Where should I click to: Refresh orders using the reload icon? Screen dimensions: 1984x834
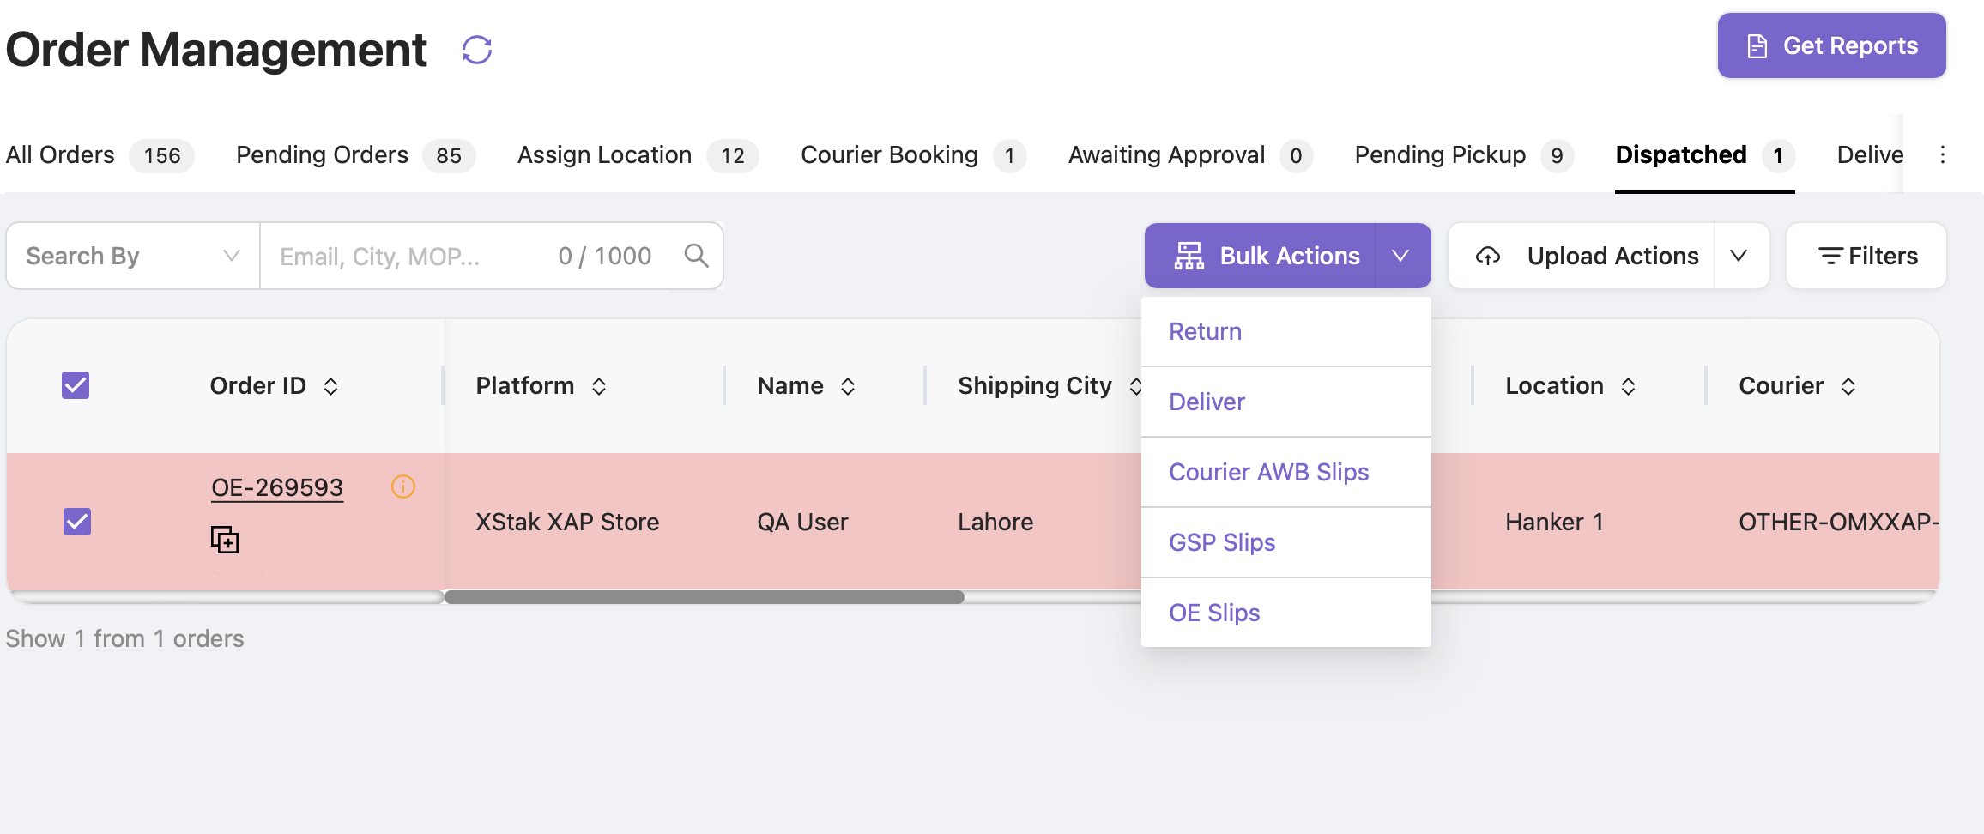tap(477, 50)
